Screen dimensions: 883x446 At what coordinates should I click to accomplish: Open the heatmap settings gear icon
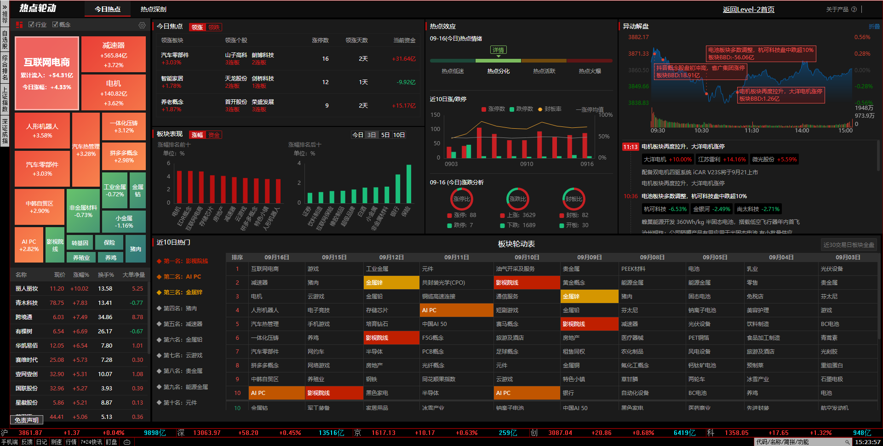pos(142,25)
